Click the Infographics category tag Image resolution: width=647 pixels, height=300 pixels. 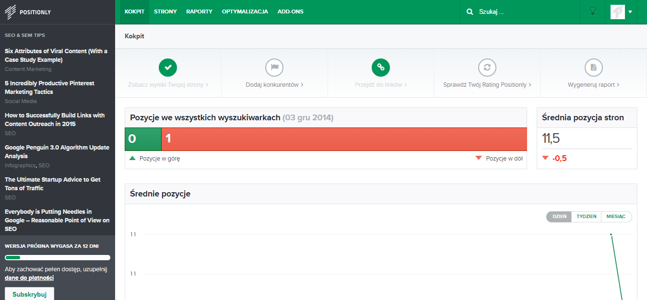click(x=20, y=165)
